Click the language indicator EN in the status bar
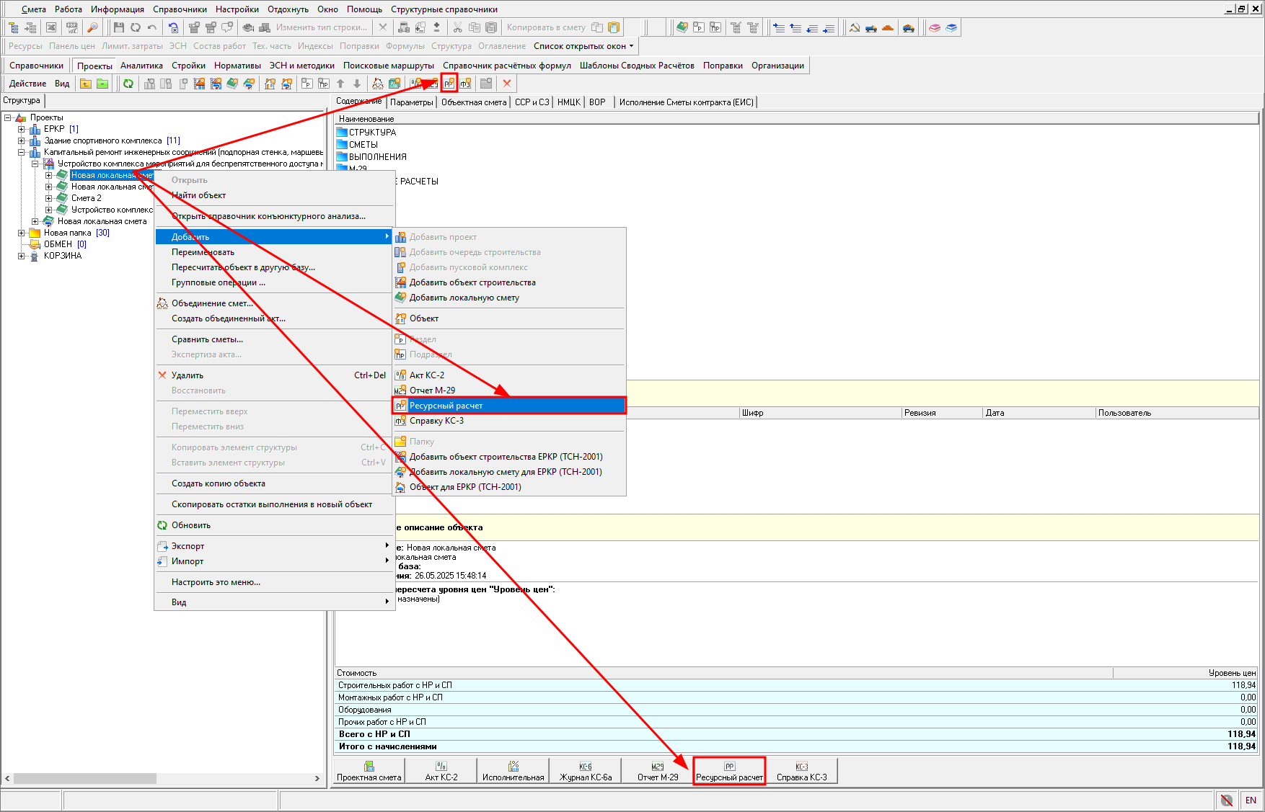The height and width of the screenshot is (812, 1265). pyautogui.click(x=1251, y=800)
